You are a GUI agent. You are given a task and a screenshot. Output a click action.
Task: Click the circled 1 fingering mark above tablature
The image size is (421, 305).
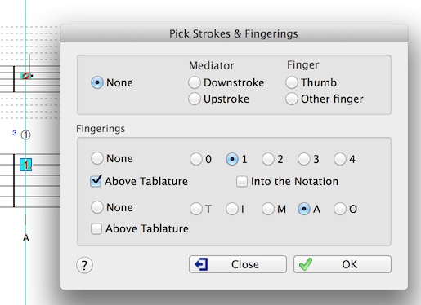tap(26, 135)
